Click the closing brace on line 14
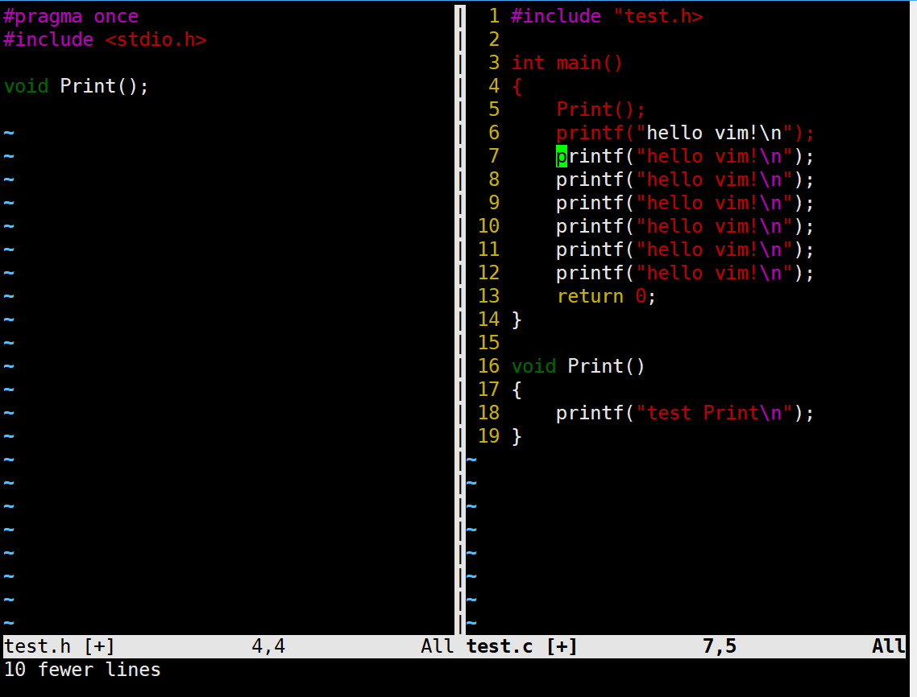The width and height of the screenshot is (917, 697). 517,320
